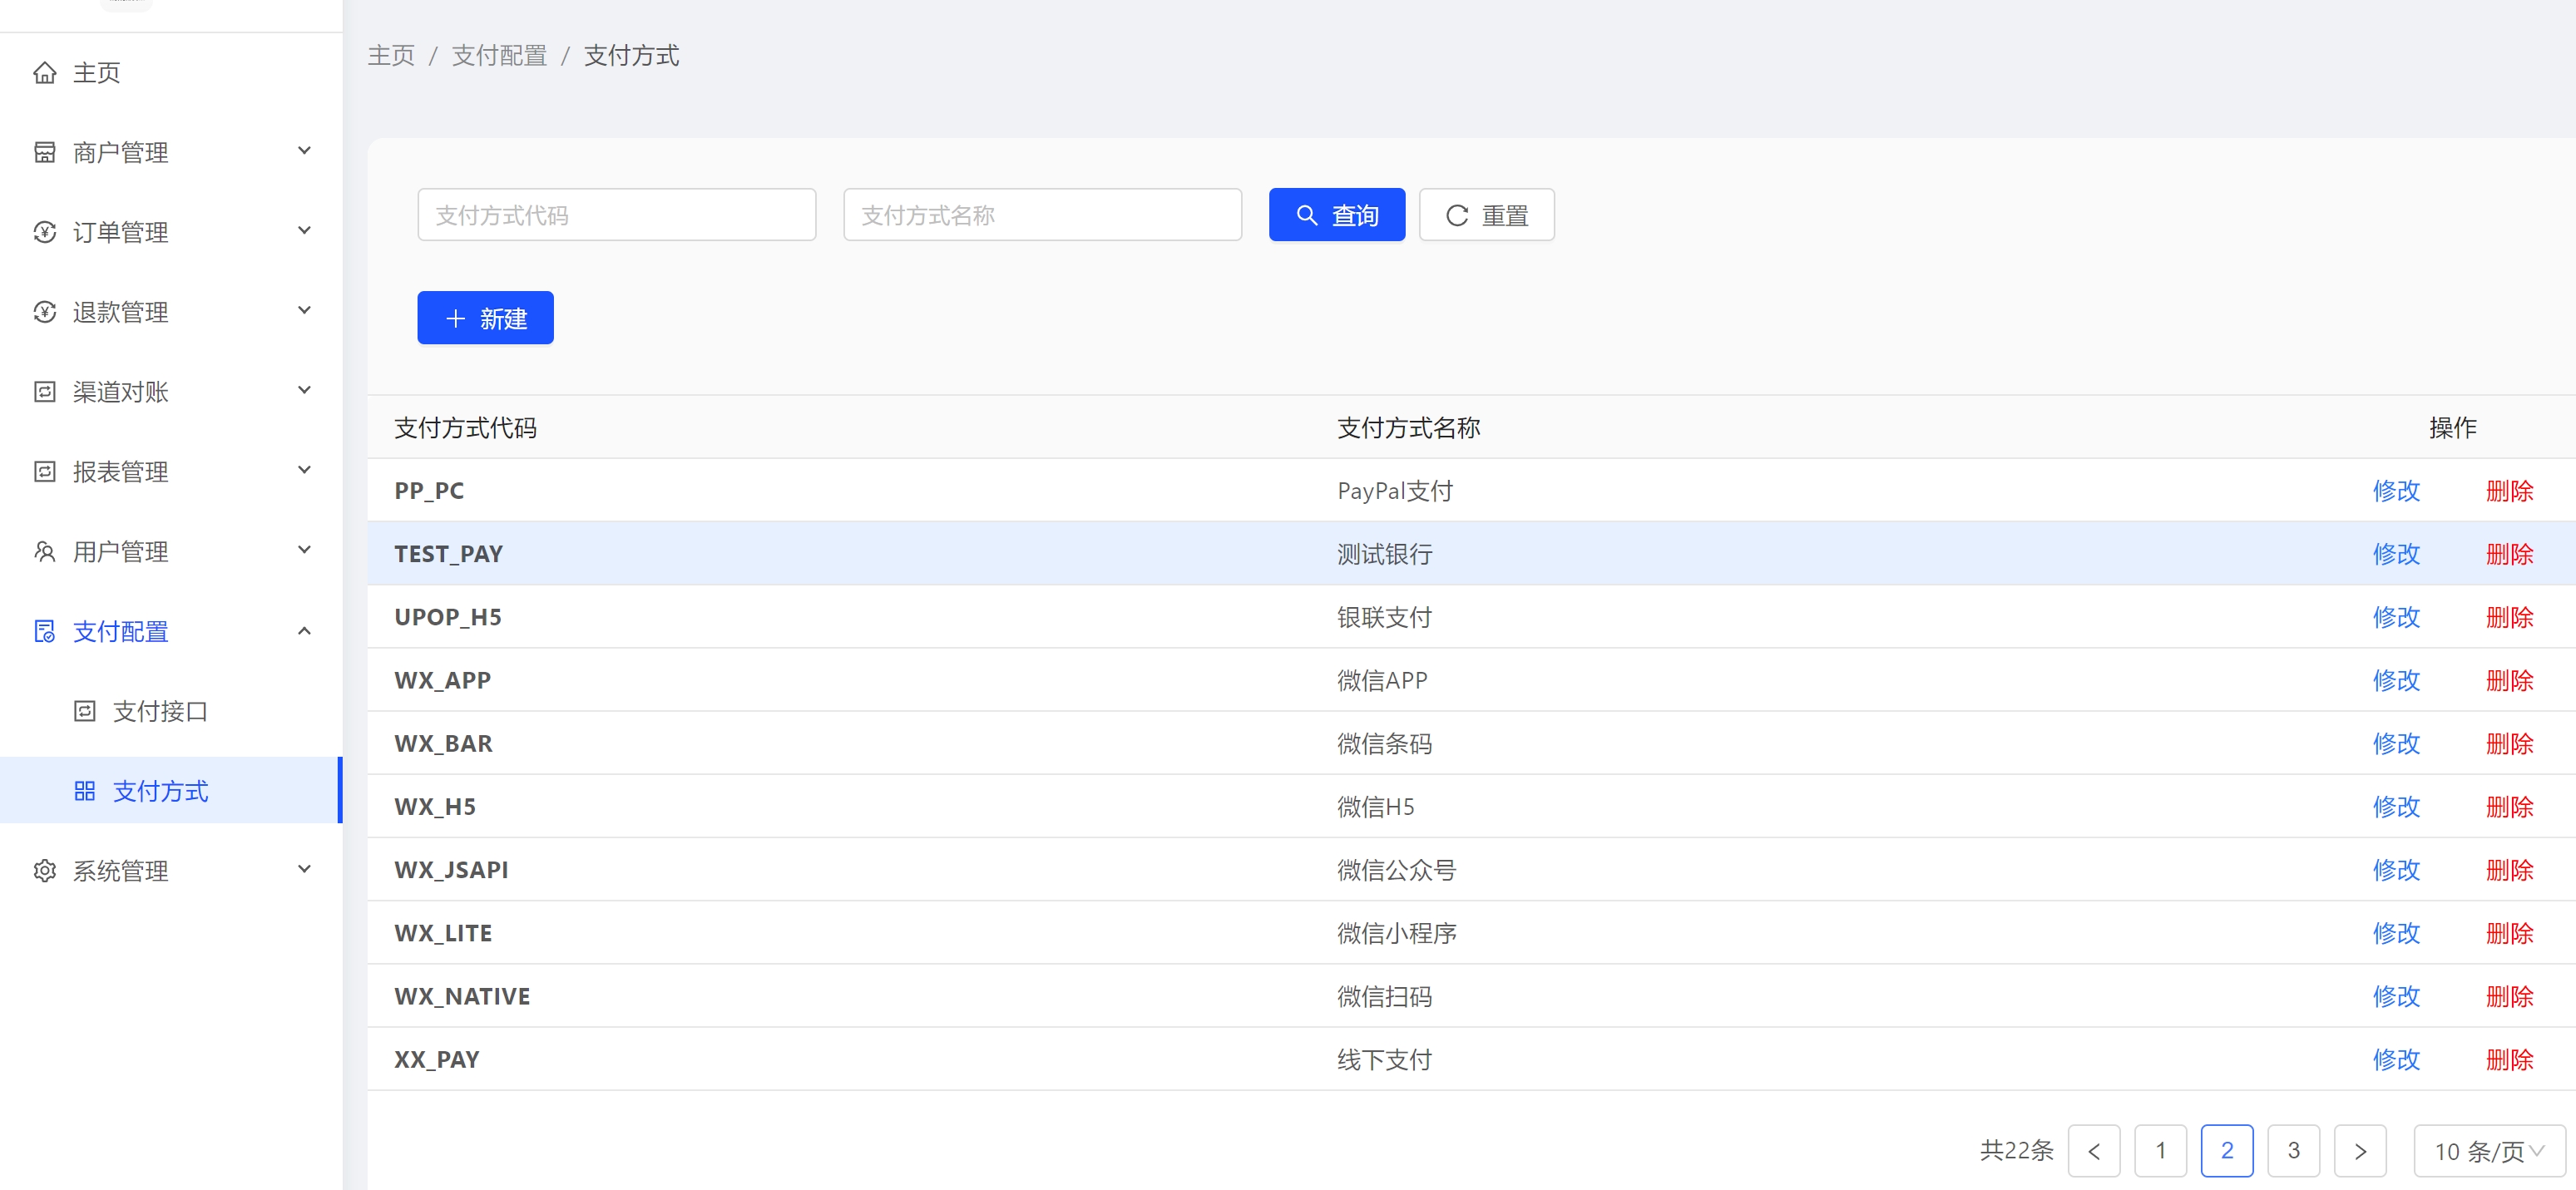Click the WX_NATIVE code cell
2576x1190 pixels.
tap(462, 997)
